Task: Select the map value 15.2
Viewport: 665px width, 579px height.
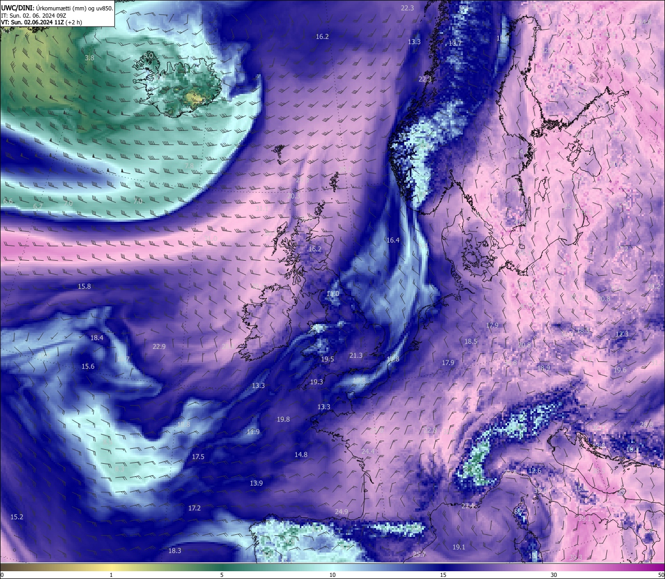Action: click(x=17, y=517)
